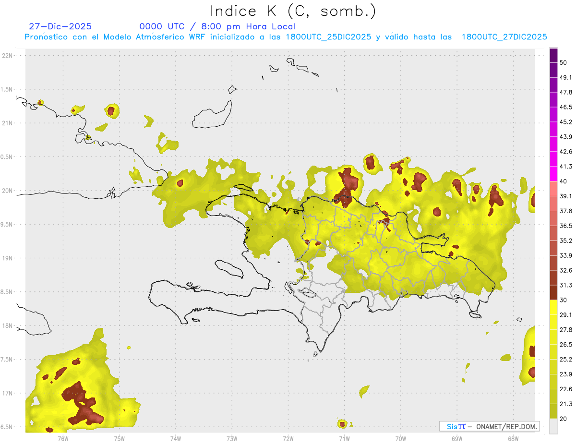Screen dimensions: 576x445
Task: Click the legend value '46.5'
Action: 565,107
